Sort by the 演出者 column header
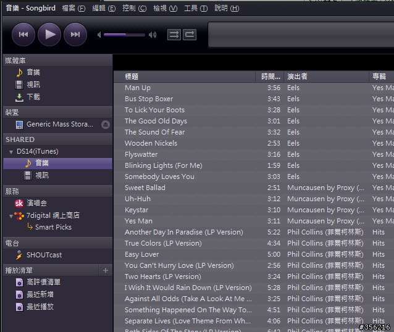 [x=327, y=77]
